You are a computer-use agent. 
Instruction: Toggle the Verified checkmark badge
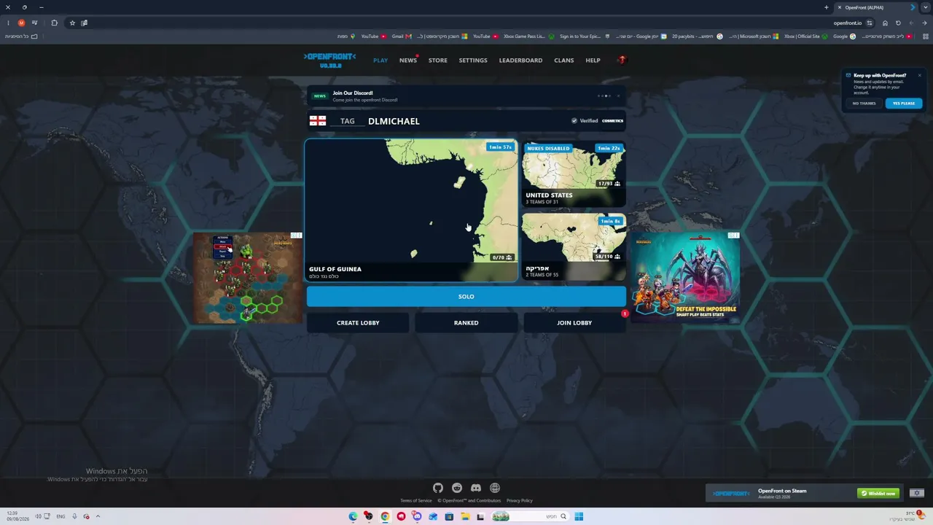[574, 121]
